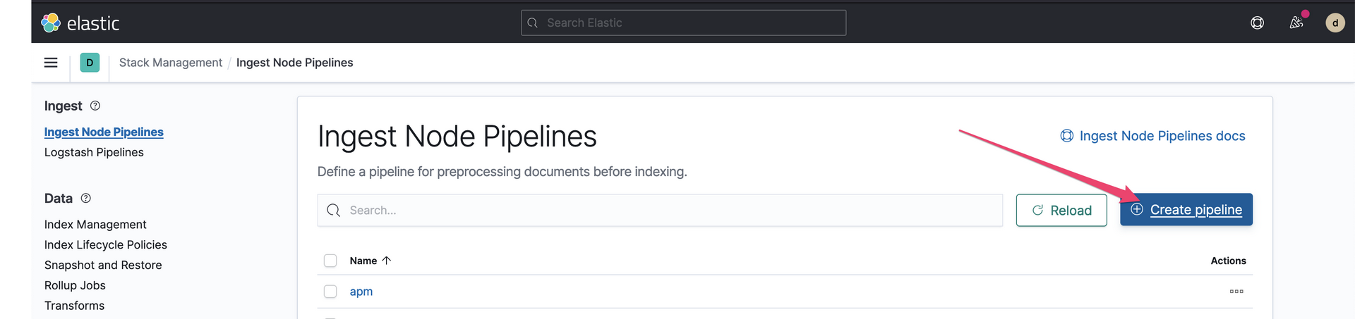The image size is (1355, 319).
Task: Open the newsfeed notifications icon
Action: (1296, 23)
